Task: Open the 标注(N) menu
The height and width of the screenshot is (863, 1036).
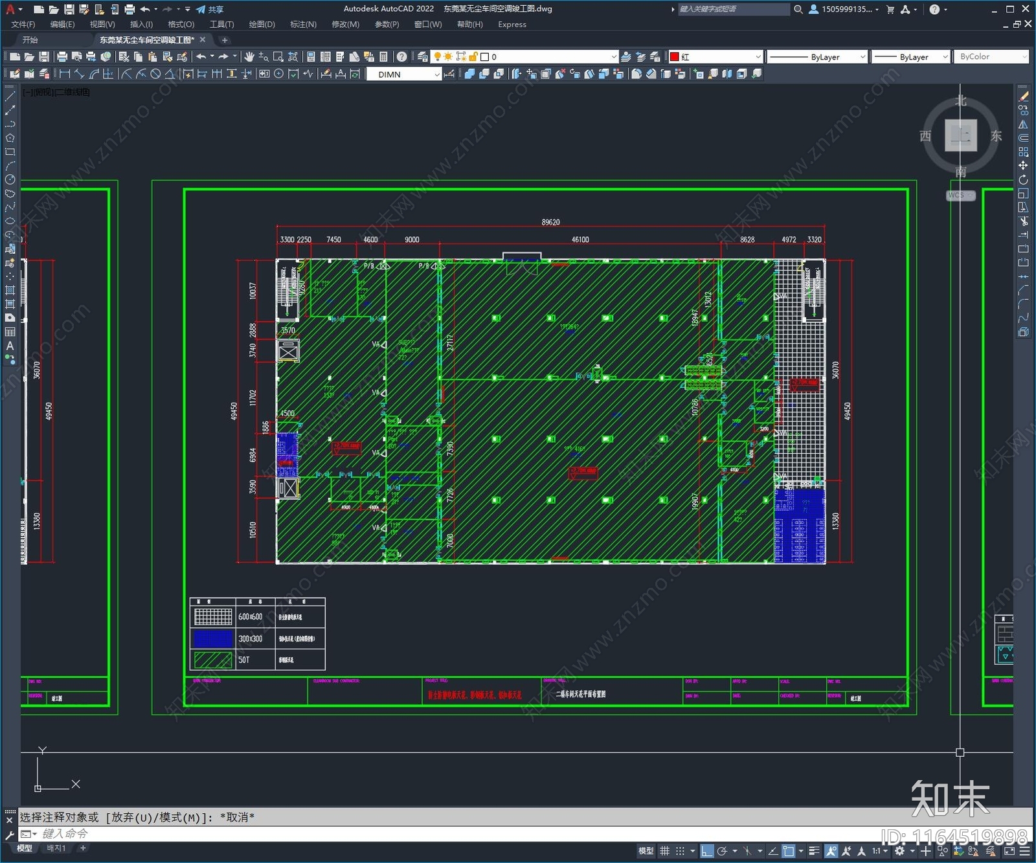Action: coord(303,25)
